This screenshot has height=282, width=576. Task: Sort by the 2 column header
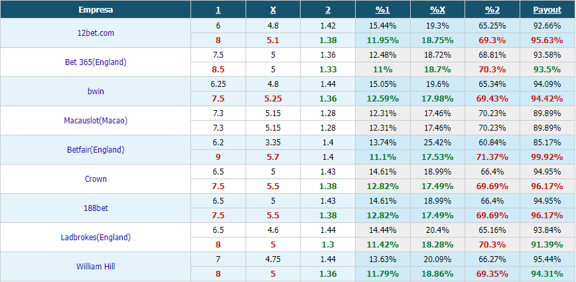pos(328,10)
